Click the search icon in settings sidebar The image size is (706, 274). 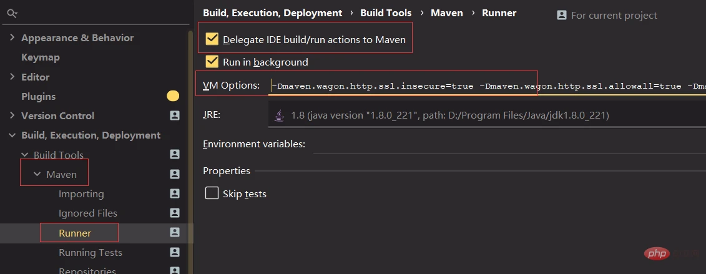pos(12,13)
